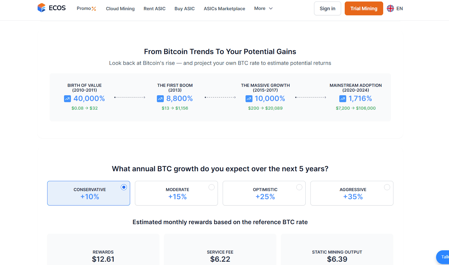Select the Conservative +10% radio button

124,187
